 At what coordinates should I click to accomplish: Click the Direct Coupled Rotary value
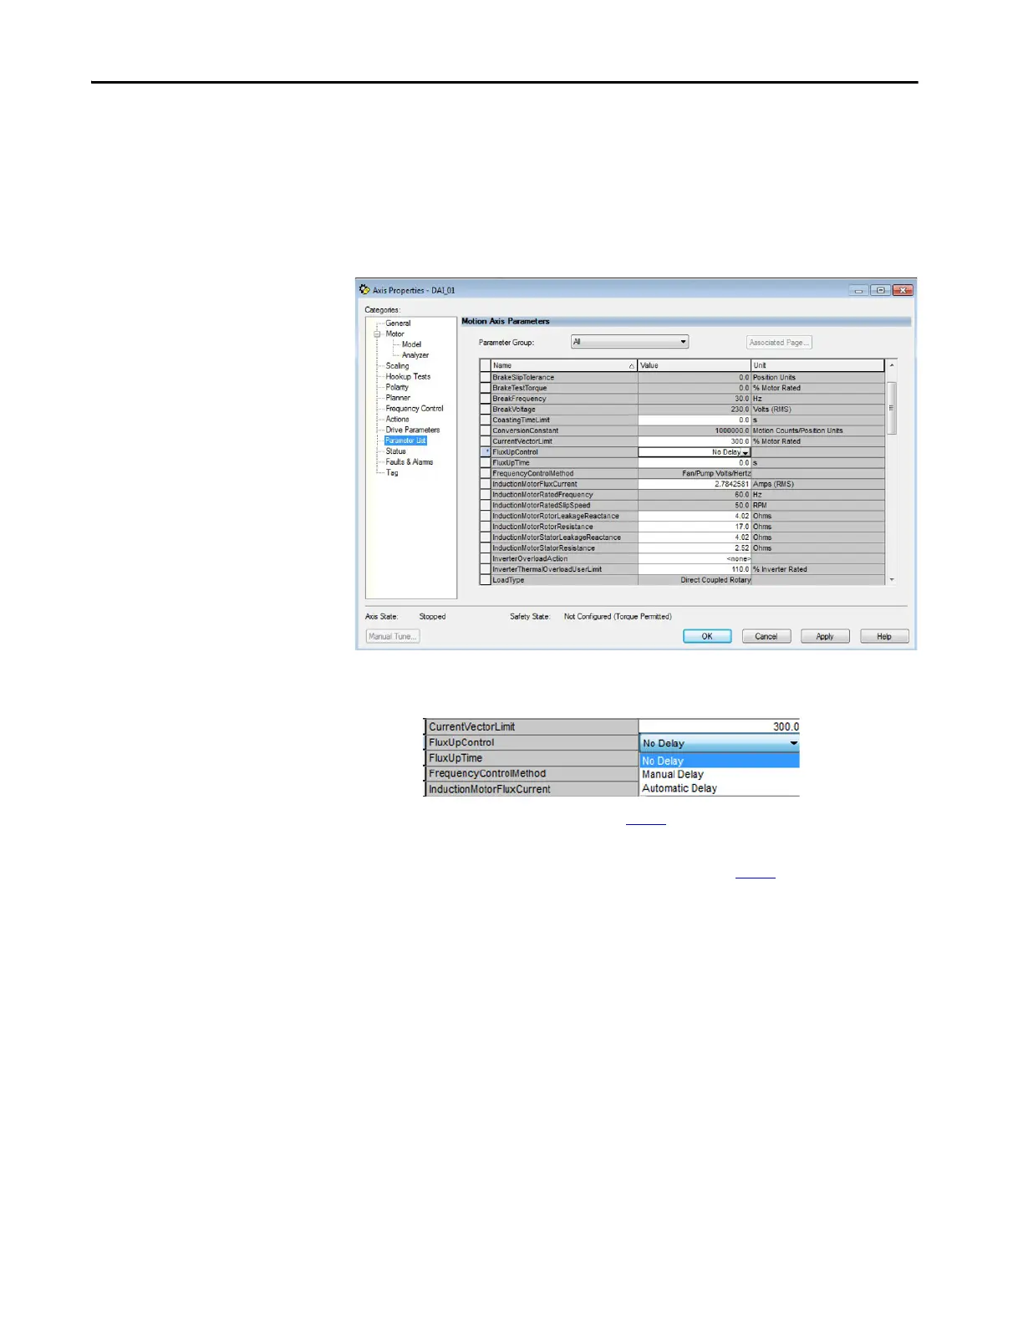pyautogui.click(x=715, y=580)
